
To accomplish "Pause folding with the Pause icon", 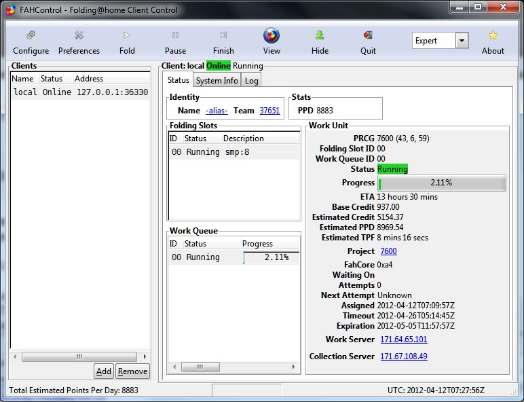I will point(175,35).
